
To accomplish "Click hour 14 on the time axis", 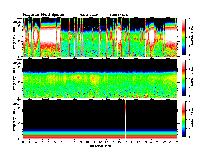I will 113,142.
